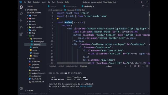
Task: Click the feedback icon in status bar
Action: [144, 94]
